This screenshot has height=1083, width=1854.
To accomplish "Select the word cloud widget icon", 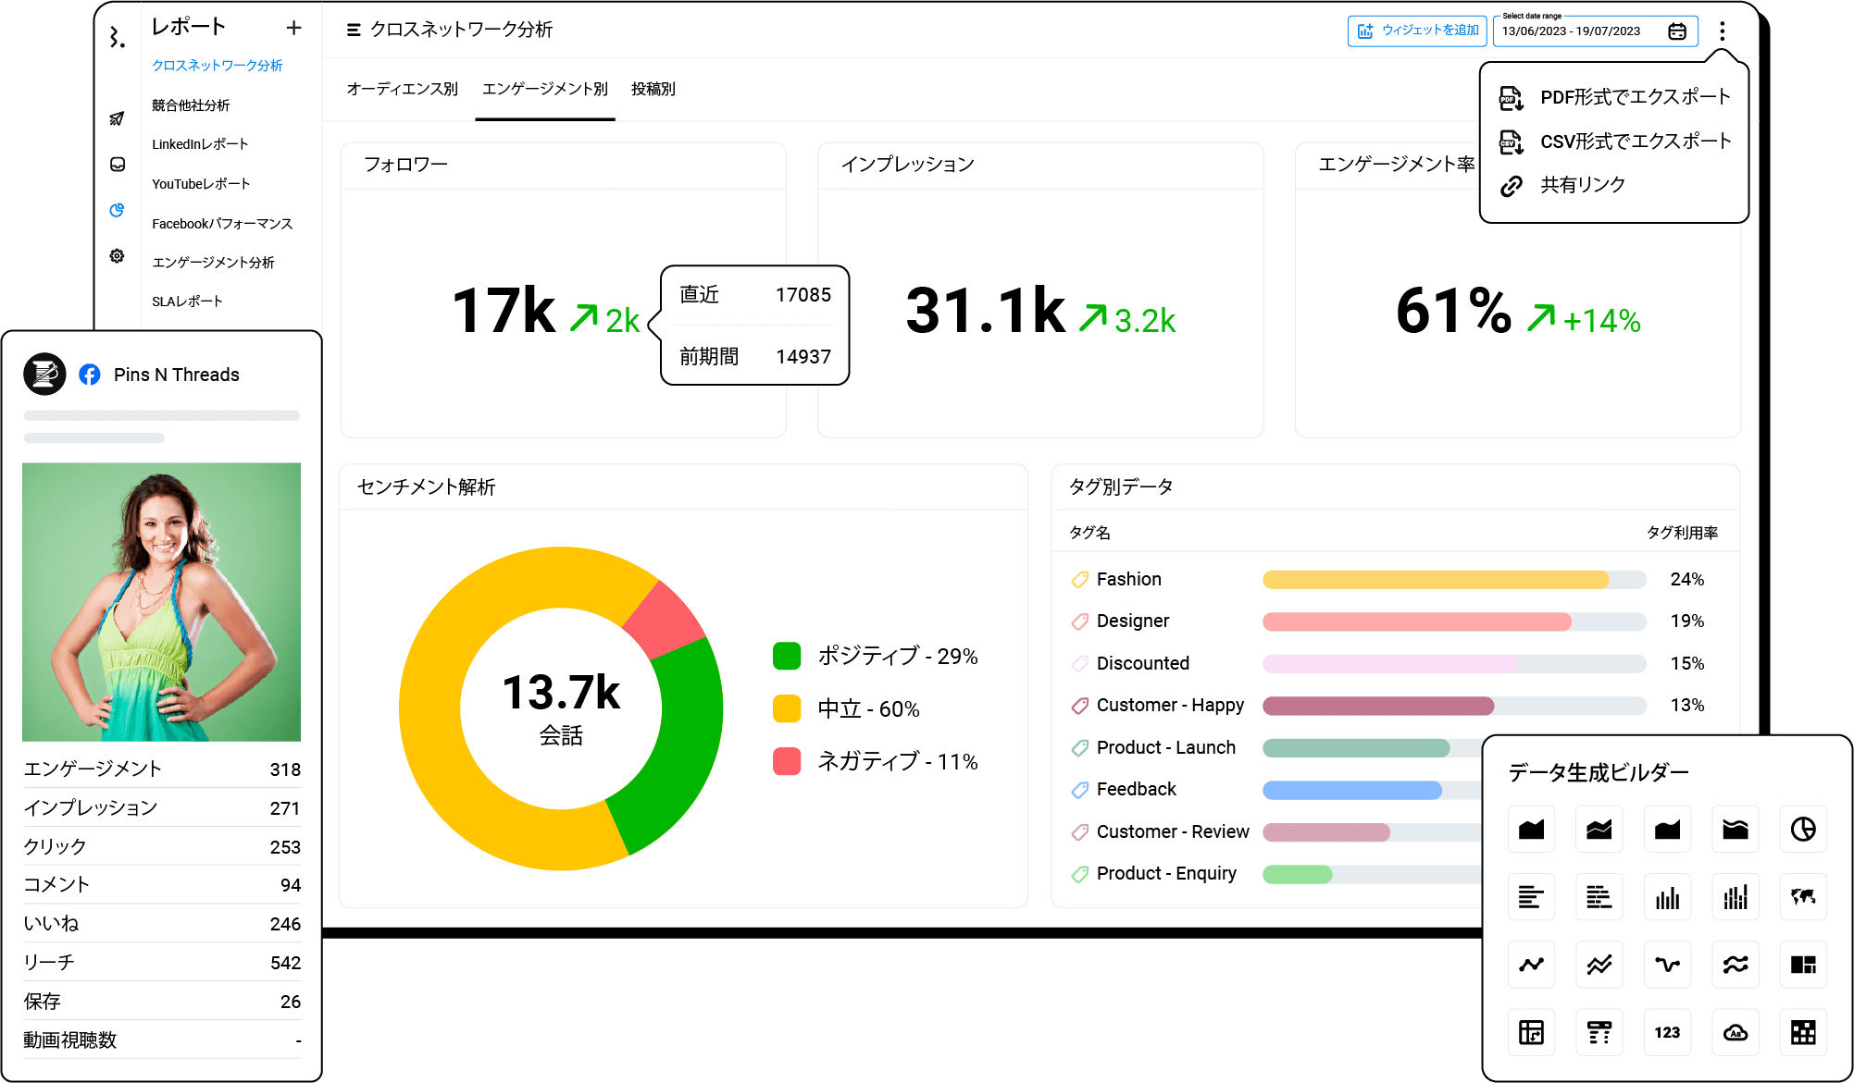I will coord(1735,1032).
